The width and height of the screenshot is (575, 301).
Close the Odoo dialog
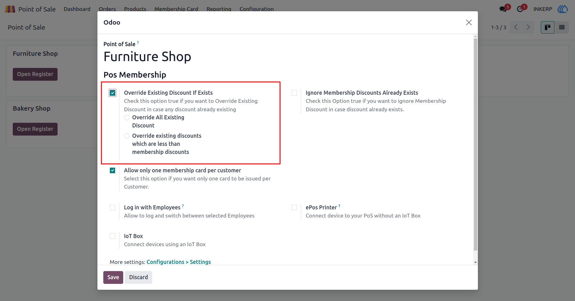coord(469,22)
